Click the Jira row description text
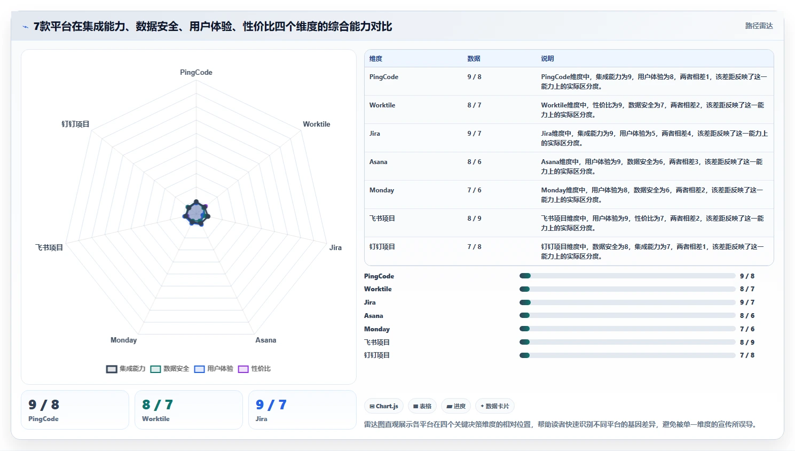The width and height of the screenshot is (795, 451). [x=654, y=138]
